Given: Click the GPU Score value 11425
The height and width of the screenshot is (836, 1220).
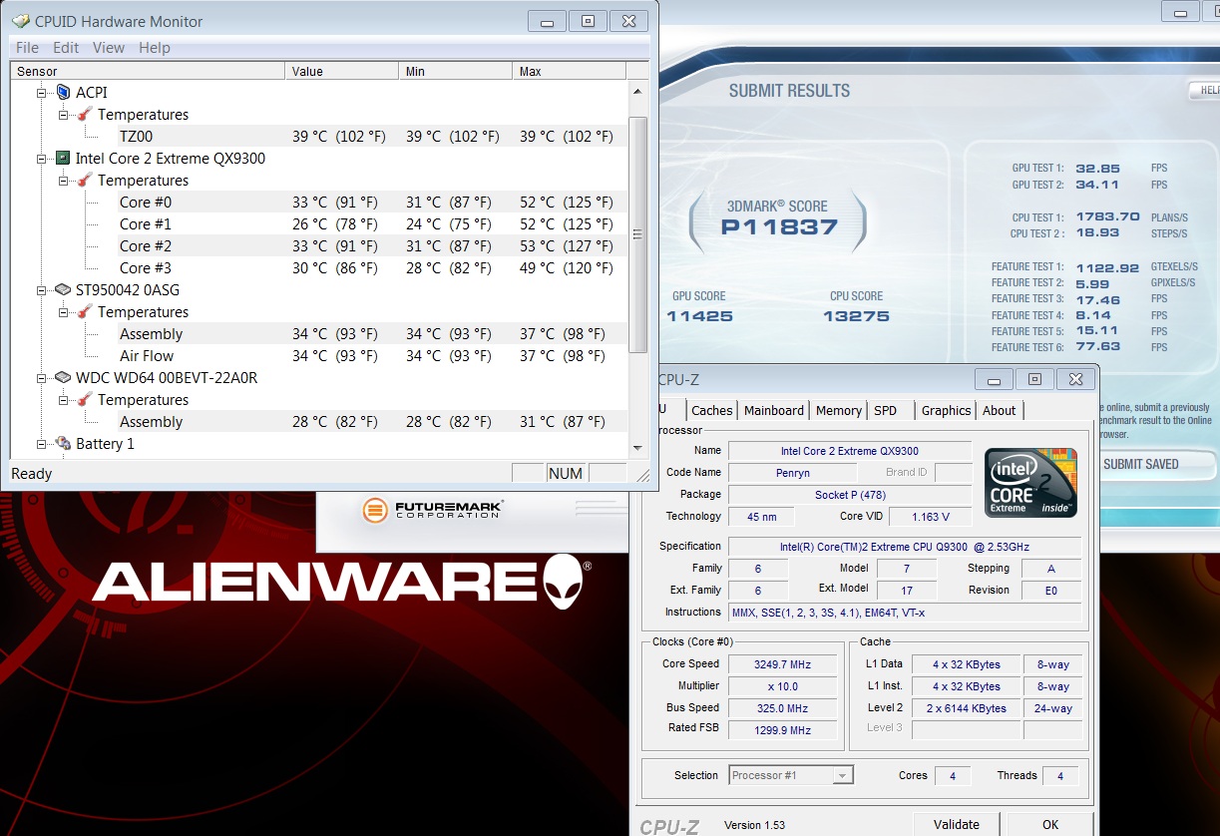Looking at the screenshot, I should (699, 316).
